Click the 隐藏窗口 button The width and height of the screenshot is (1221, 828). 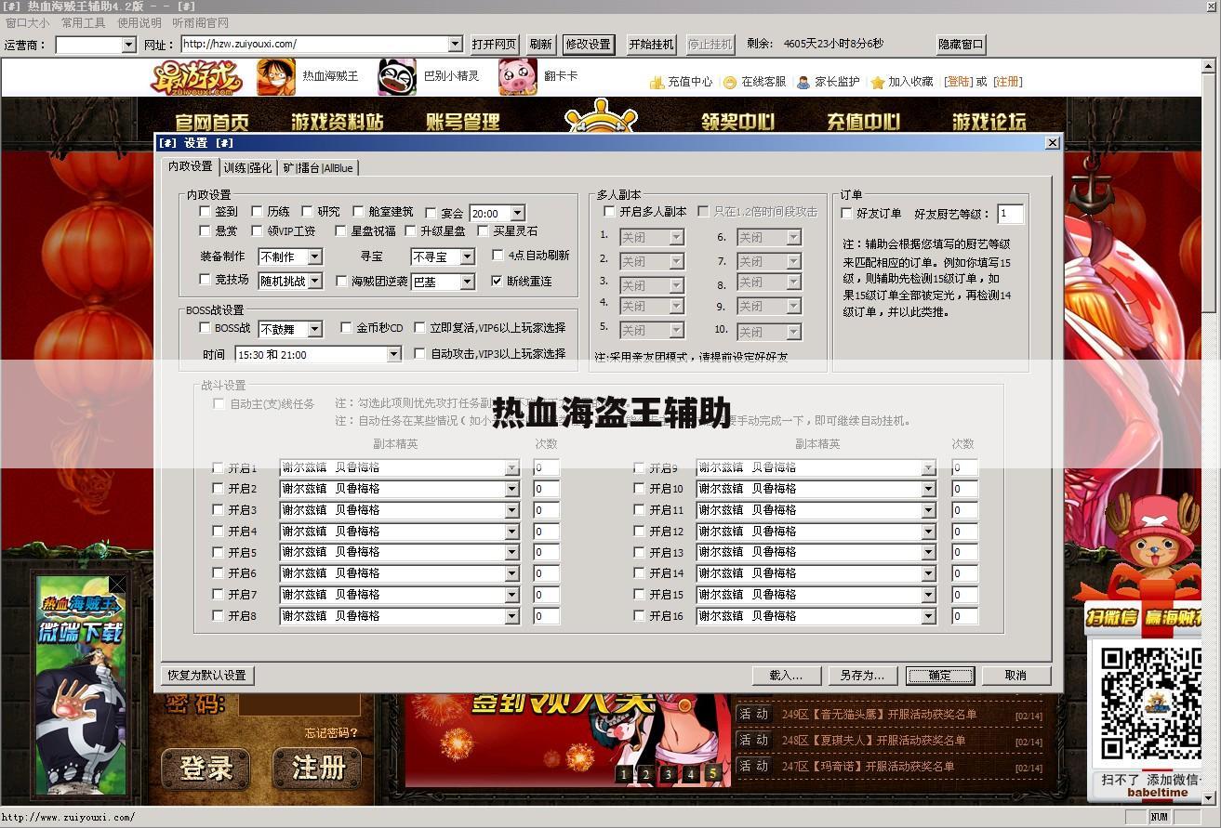point(961,45)
